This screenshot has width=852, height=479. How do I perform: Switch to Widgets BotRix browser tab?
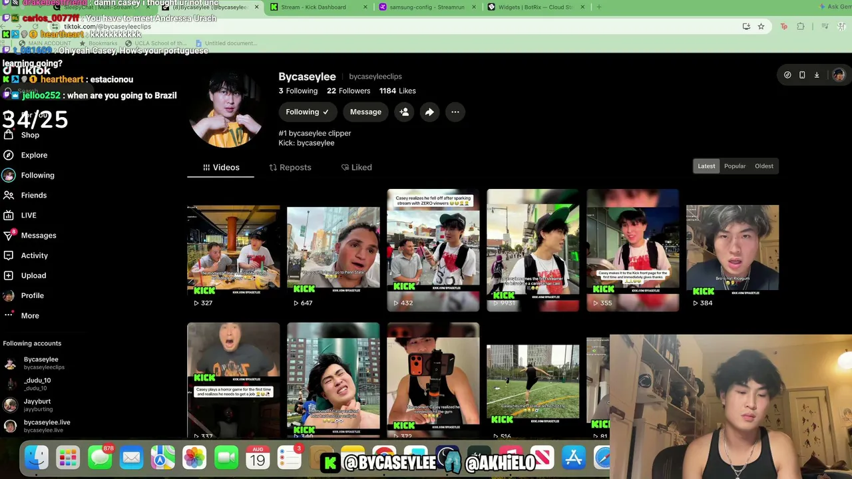(536, 7)
